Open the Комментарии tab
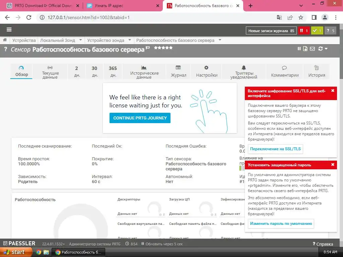The image size is (343, 257). click(285, 71)
